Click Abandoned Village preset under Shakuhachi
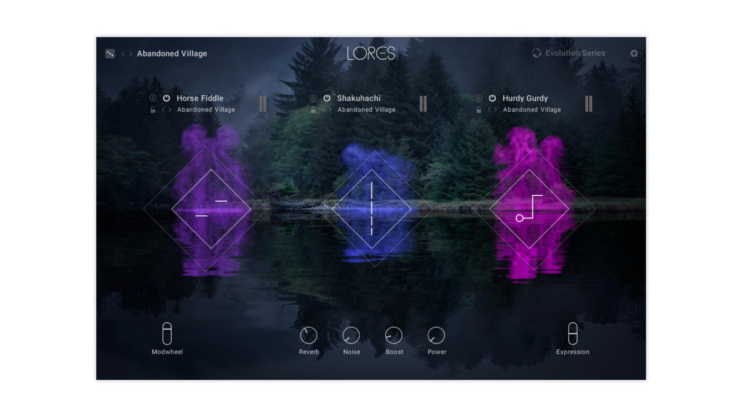The width and height of the screenshot is (742, 417). (x=367, y=110)
